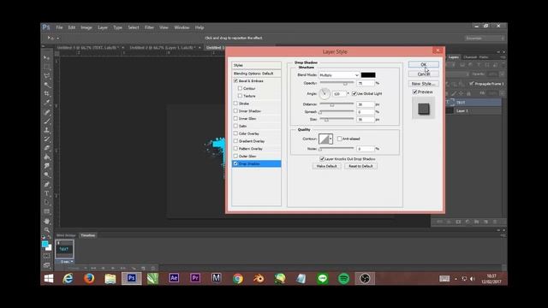Viewport: 548px width, 308px height.
Task: Select the Rectangular Marquee tool
Action: pyautogui.click(x=46, y=67)
